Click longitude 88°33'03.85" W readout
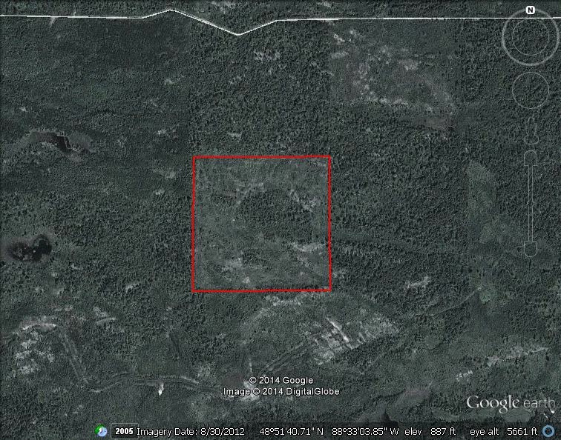Screen dimensions: 561x440 point(365,431)
